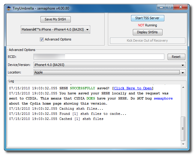The height and width of the screenshot is (155, 194).
Task: Click the green 'SUCCESSFULLY' word in log
Action: click(82, 88)
